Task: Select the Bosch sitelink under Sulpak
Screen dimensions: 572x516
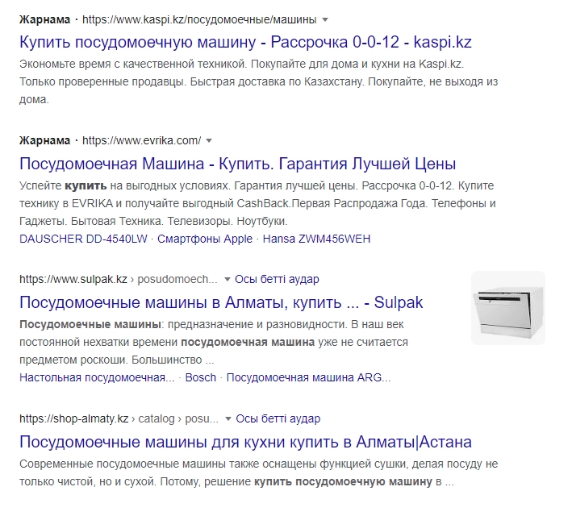Action: coord(202,377)
